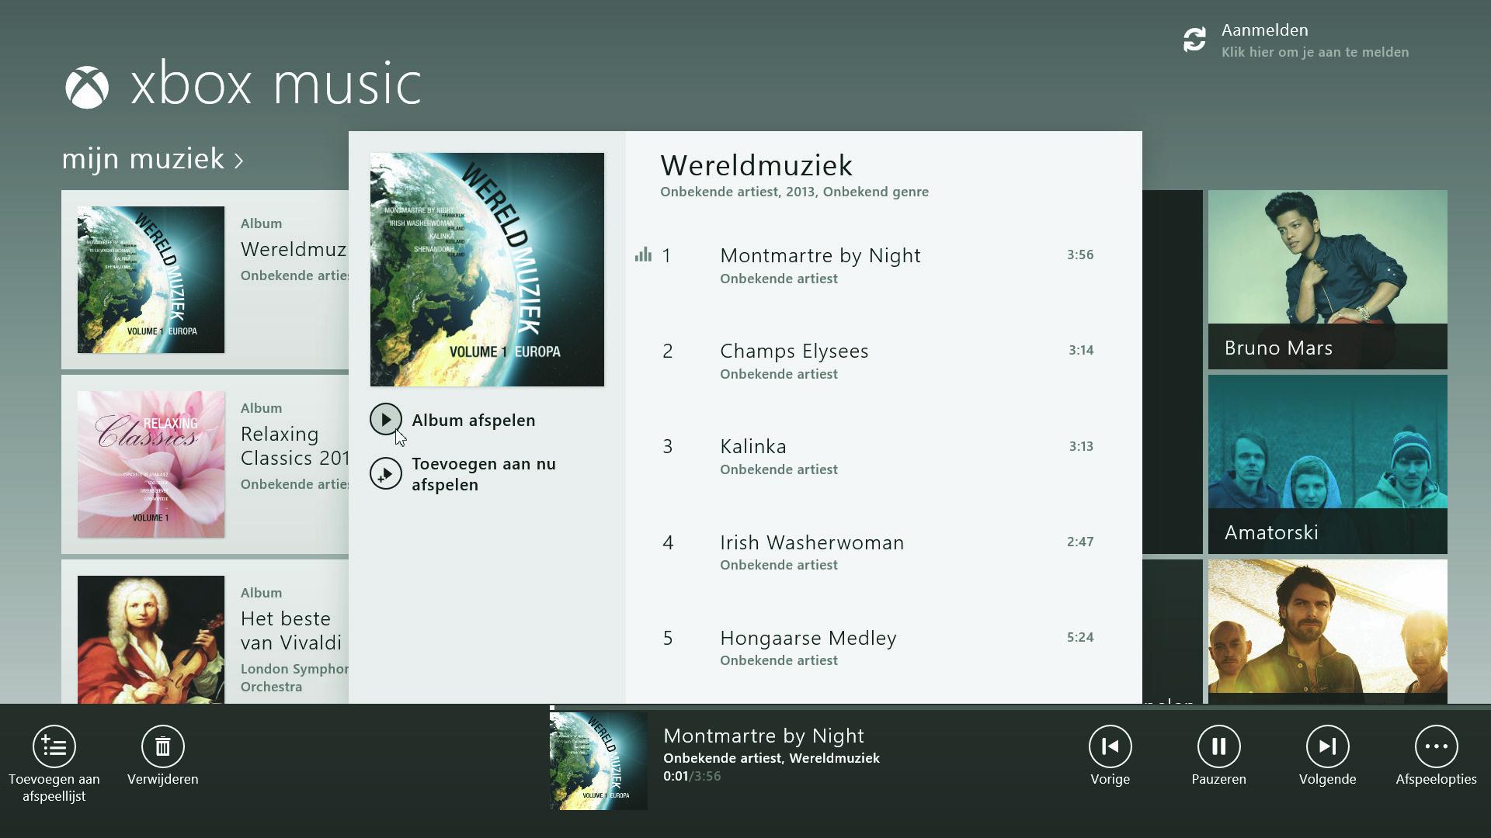Click the xbox music title text
The width and height of the screenshot is (1491, 838).
tap(276, 84)
